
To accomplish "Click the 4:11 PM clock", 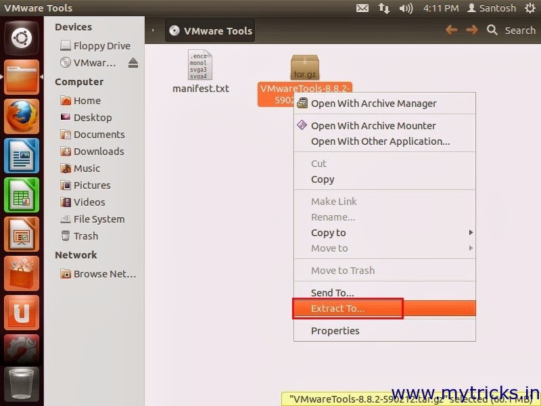I will (x=441, y=8).
